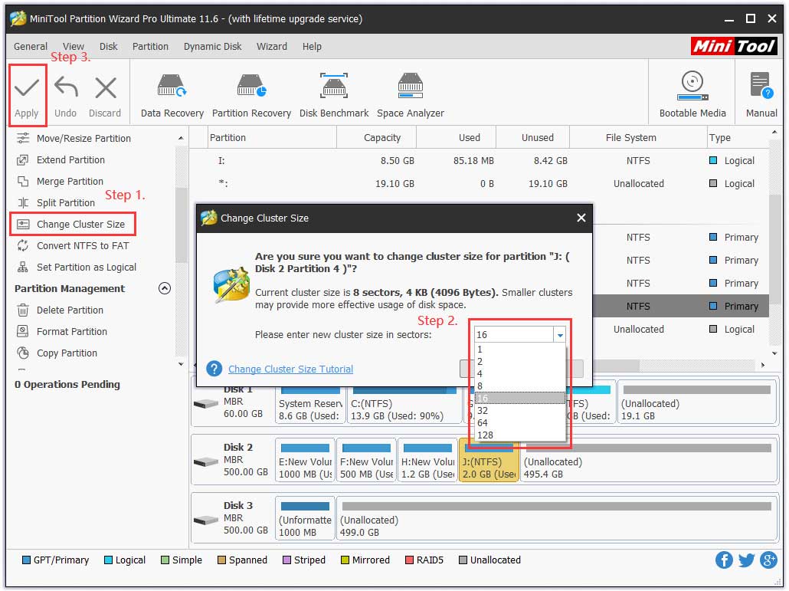Open the Facebook social icon
The image size is (789, 591).
point(724,560)
